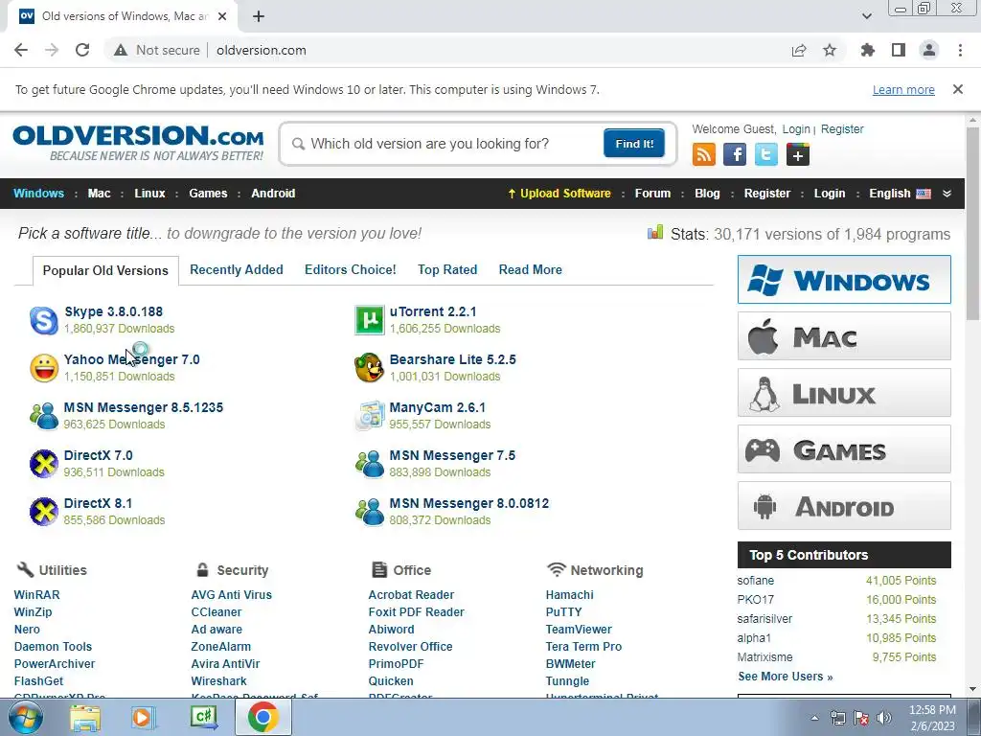Click the MSN Messenger 8.0.0812 icon

[x=369, y=512]
